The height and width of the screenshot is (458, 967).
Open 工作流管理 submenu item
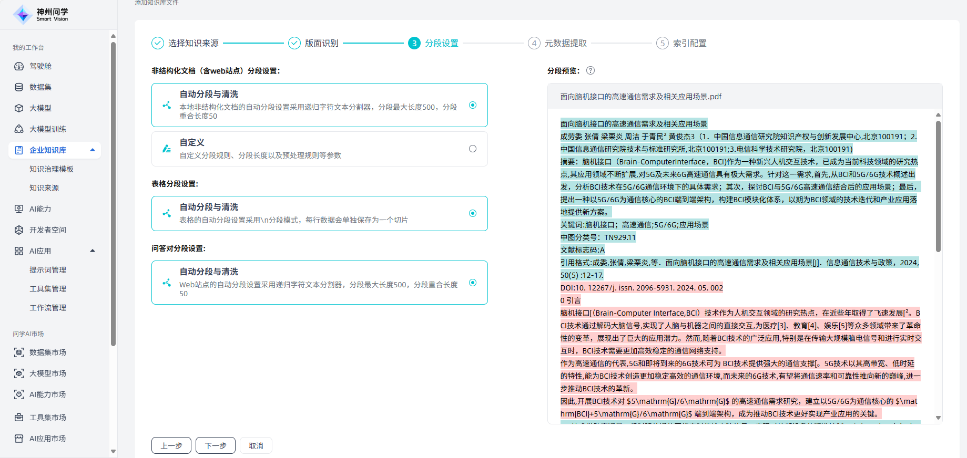pos(48,308)
